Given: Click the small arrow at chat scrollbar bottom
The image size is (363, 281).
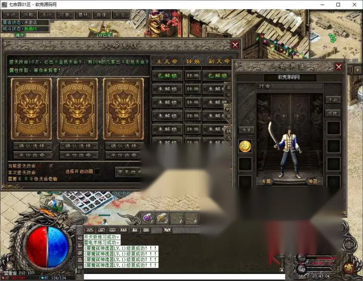Looking at the screenshot, I should coord(282,270).
